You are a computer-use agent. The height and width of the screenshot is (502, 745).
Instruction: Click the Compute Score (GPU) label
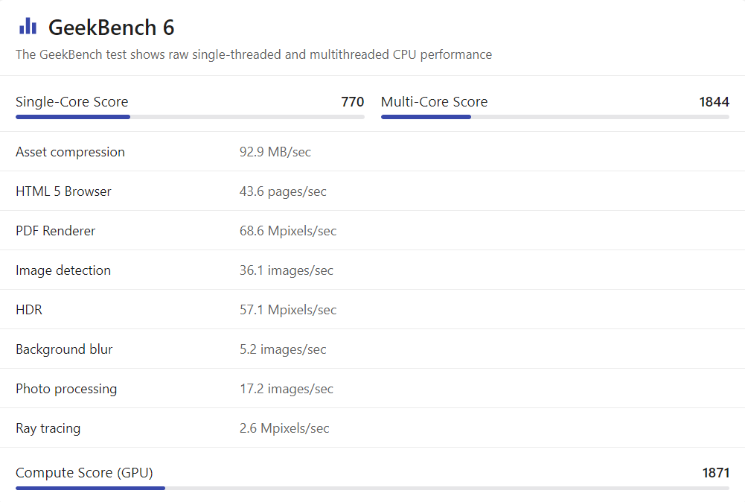(x=84, y=473)
